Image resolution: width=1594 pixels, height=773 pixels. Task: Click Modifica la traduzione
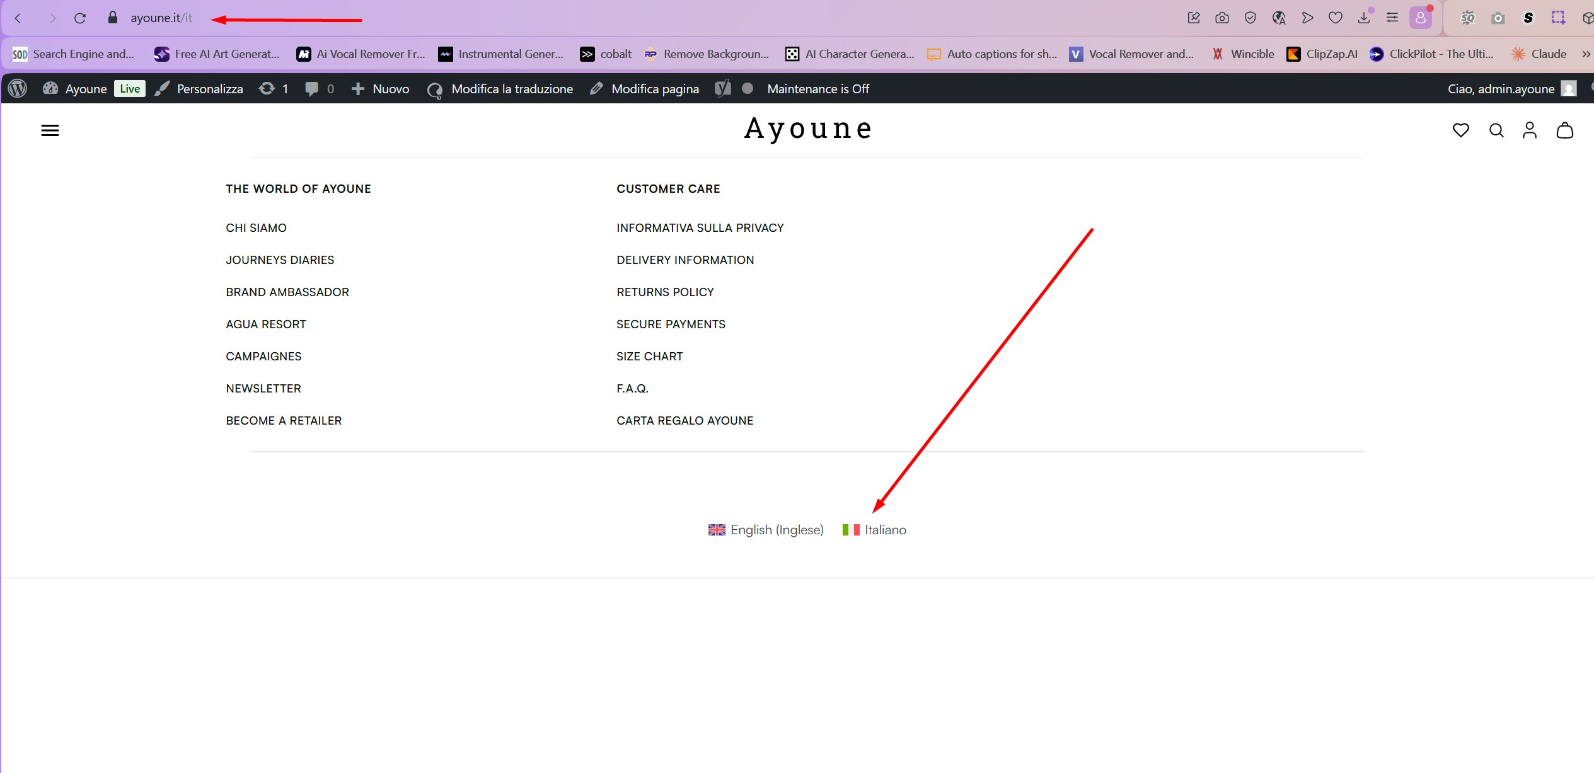tap(500, 89)
